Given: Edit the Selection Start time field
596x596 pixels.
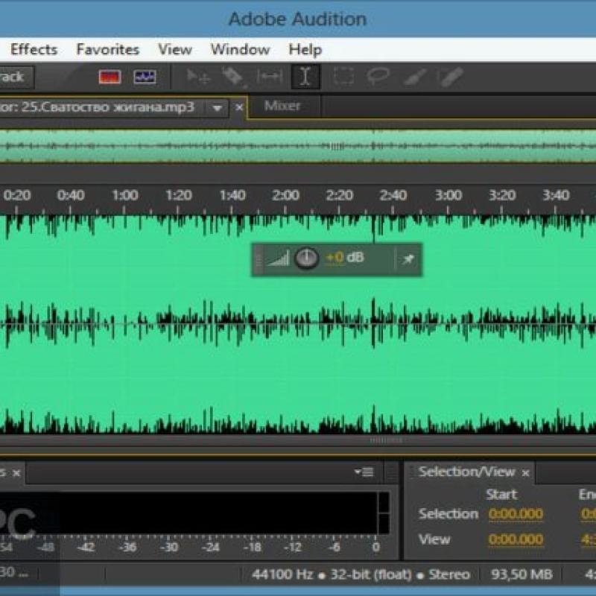Looking at the screenshot, I should point(516,514).
